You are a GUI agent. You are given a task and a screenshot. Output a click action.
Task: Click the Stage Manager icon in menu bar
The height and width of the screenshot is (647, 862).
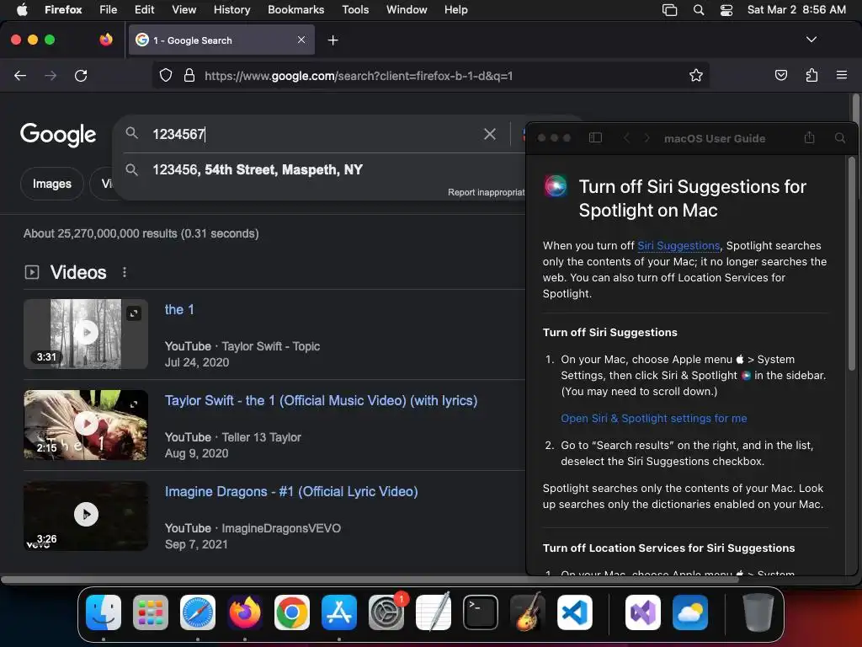[x=669, y=9]
